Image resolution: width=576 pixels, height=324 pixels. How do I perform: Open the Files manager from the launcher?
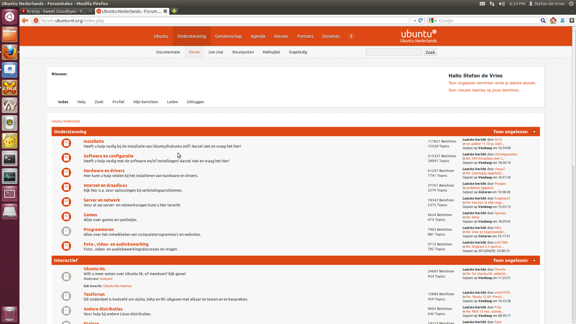pyautogui.click(x=10, y=34)
